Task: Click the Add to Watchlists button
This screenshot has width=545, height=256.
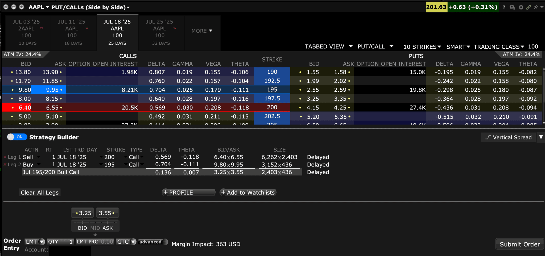Action: [x=248, y=193]
